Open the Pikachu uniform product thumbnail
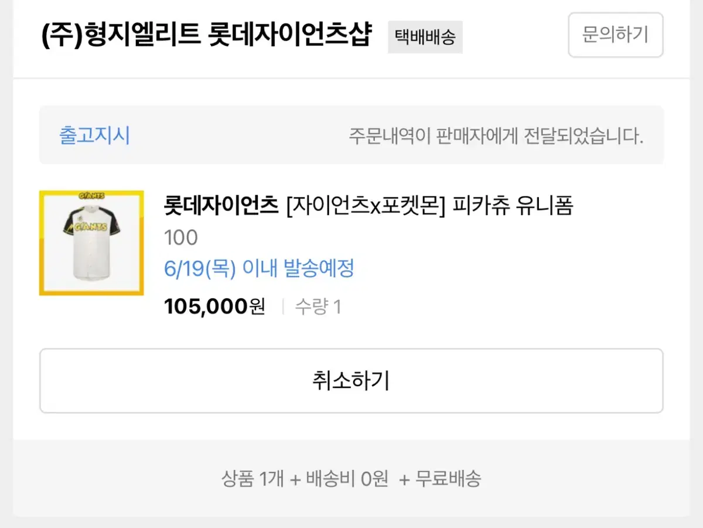Viewport: 703px width, 528px height. point(91,243)
